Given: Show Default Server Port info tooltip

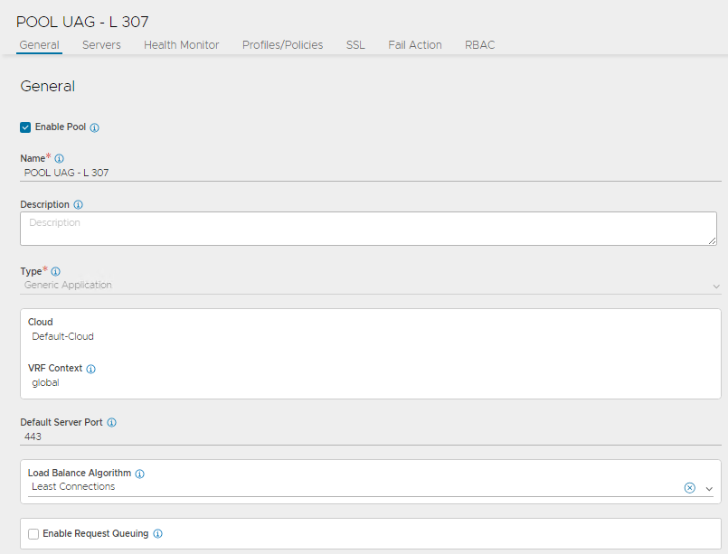Looking at the screenshot, I should [111, 423].
